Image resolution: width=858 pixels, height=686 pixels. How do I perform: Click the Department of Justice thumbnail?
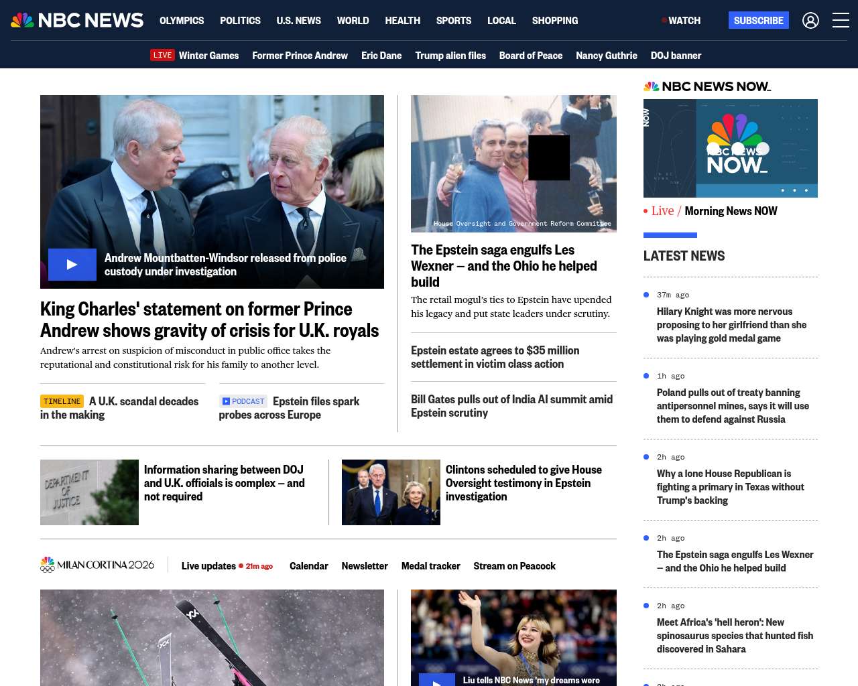point(89,492)
